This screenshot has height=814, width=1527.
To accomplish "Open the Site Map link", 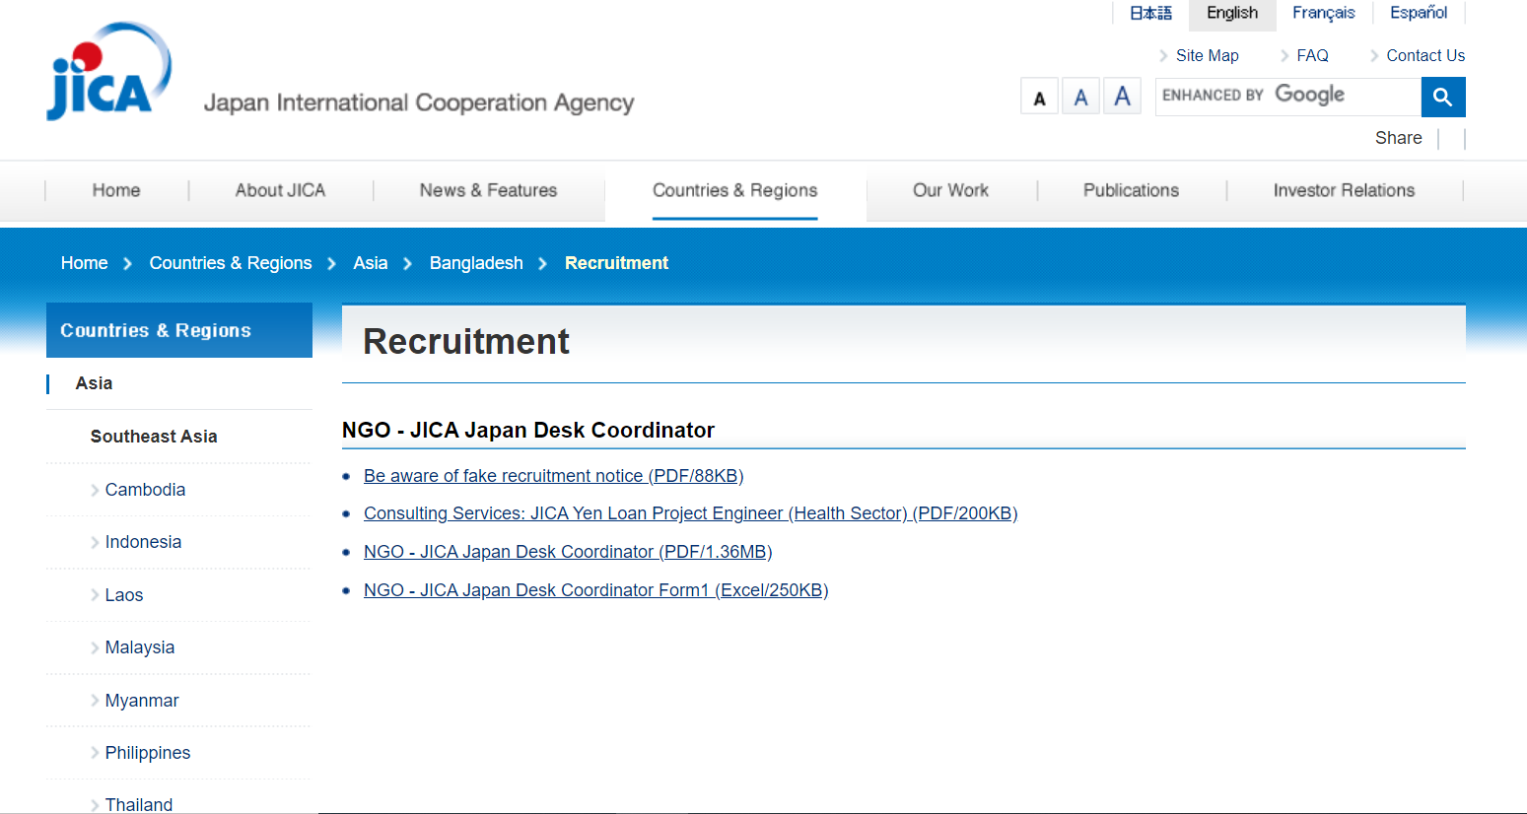I will click(1207, 55).
